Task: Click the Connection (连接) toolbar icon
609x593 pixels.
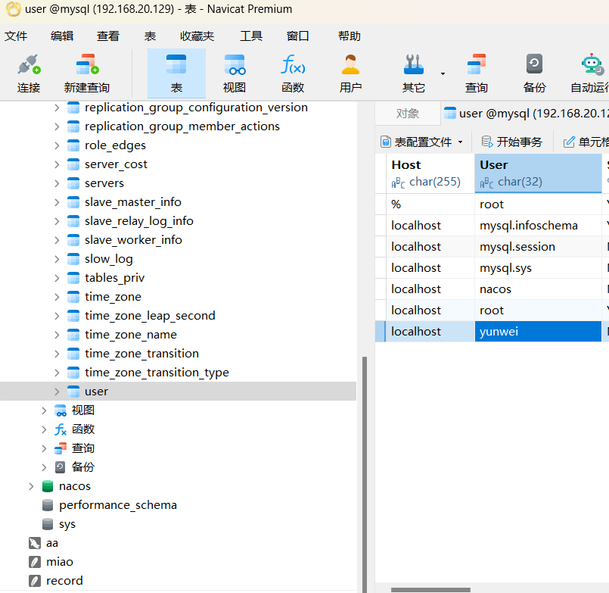Action: pyautogui.click(x=29, y=74)
